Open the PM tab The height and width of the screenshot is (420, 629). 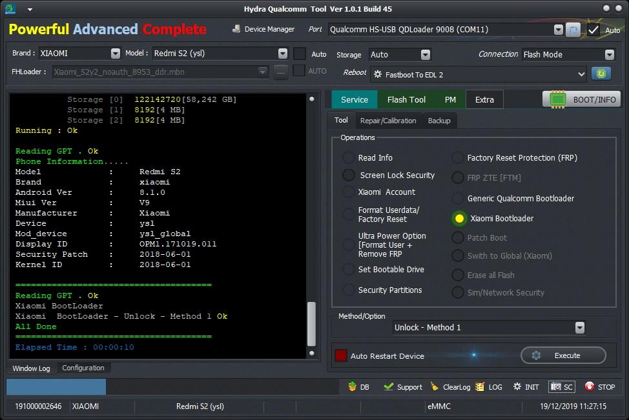click(x=450, y=99)
